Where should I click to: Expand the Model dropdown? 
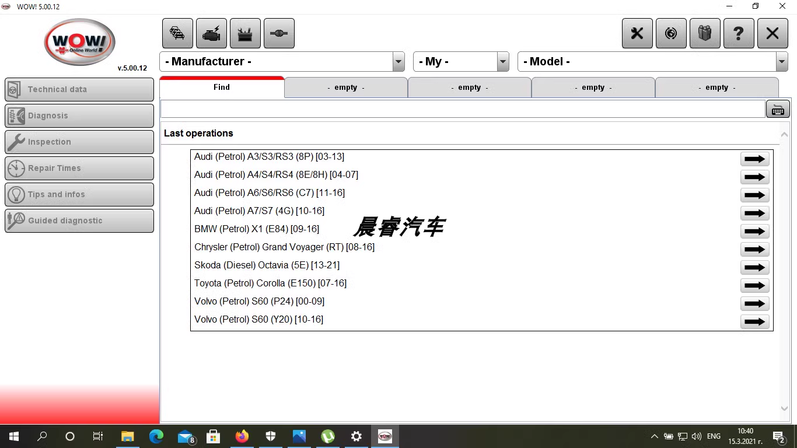(782, 62)
